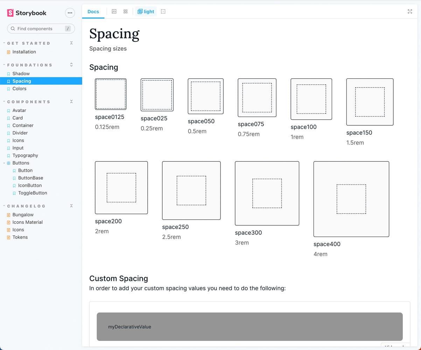
Task: Collapse the Buttons component group
Action: [x=4, y=163]
